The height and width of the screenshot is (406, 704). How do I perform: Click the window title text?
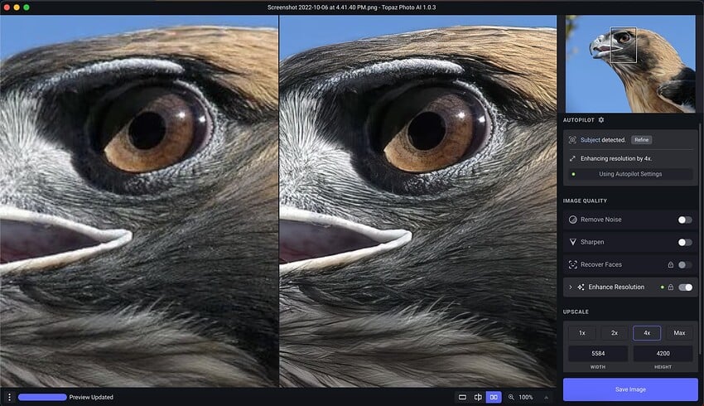351,7
